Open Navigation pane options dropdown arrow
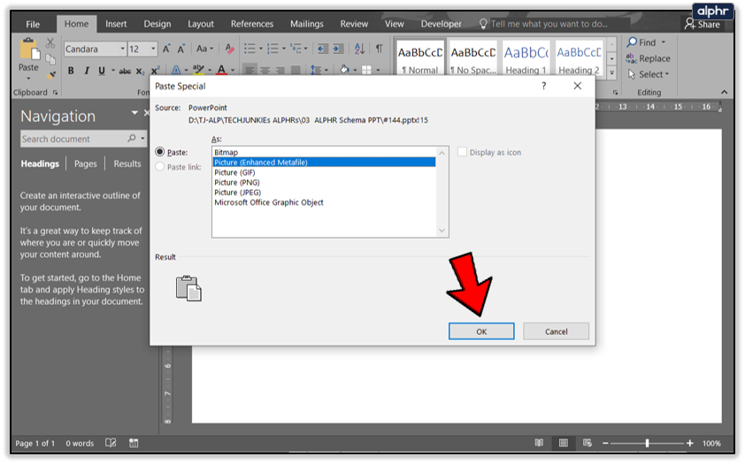The width and height of the screenshot is (745, 464). [134, 112]
